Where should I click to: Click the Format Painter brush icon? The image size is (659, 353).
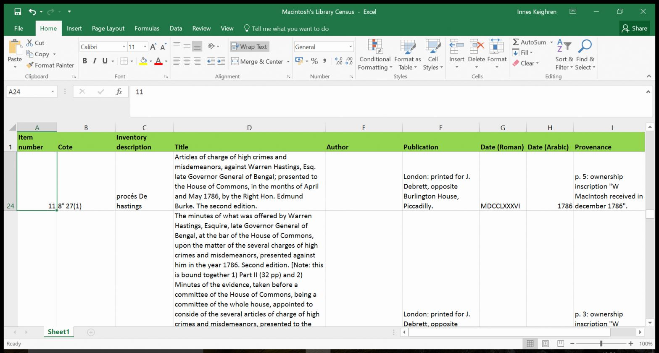tap(30, 65)
